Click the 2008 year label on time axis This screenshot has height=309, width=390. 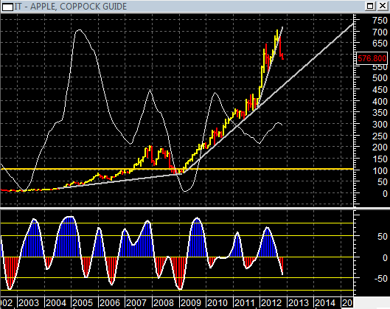[x=164, y=303]
